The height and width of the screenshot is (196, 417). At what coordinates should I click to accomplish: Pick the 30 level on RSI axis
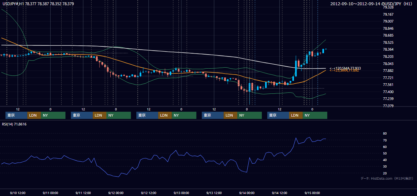pyautogui.click(x=385, y=166)
